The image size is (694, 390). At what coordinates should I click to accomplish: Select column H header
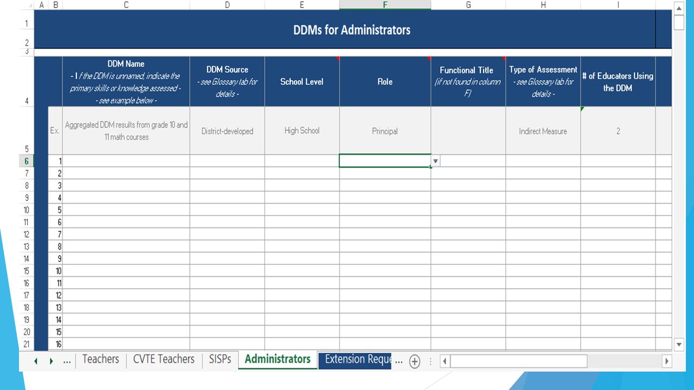coord(543,5)
